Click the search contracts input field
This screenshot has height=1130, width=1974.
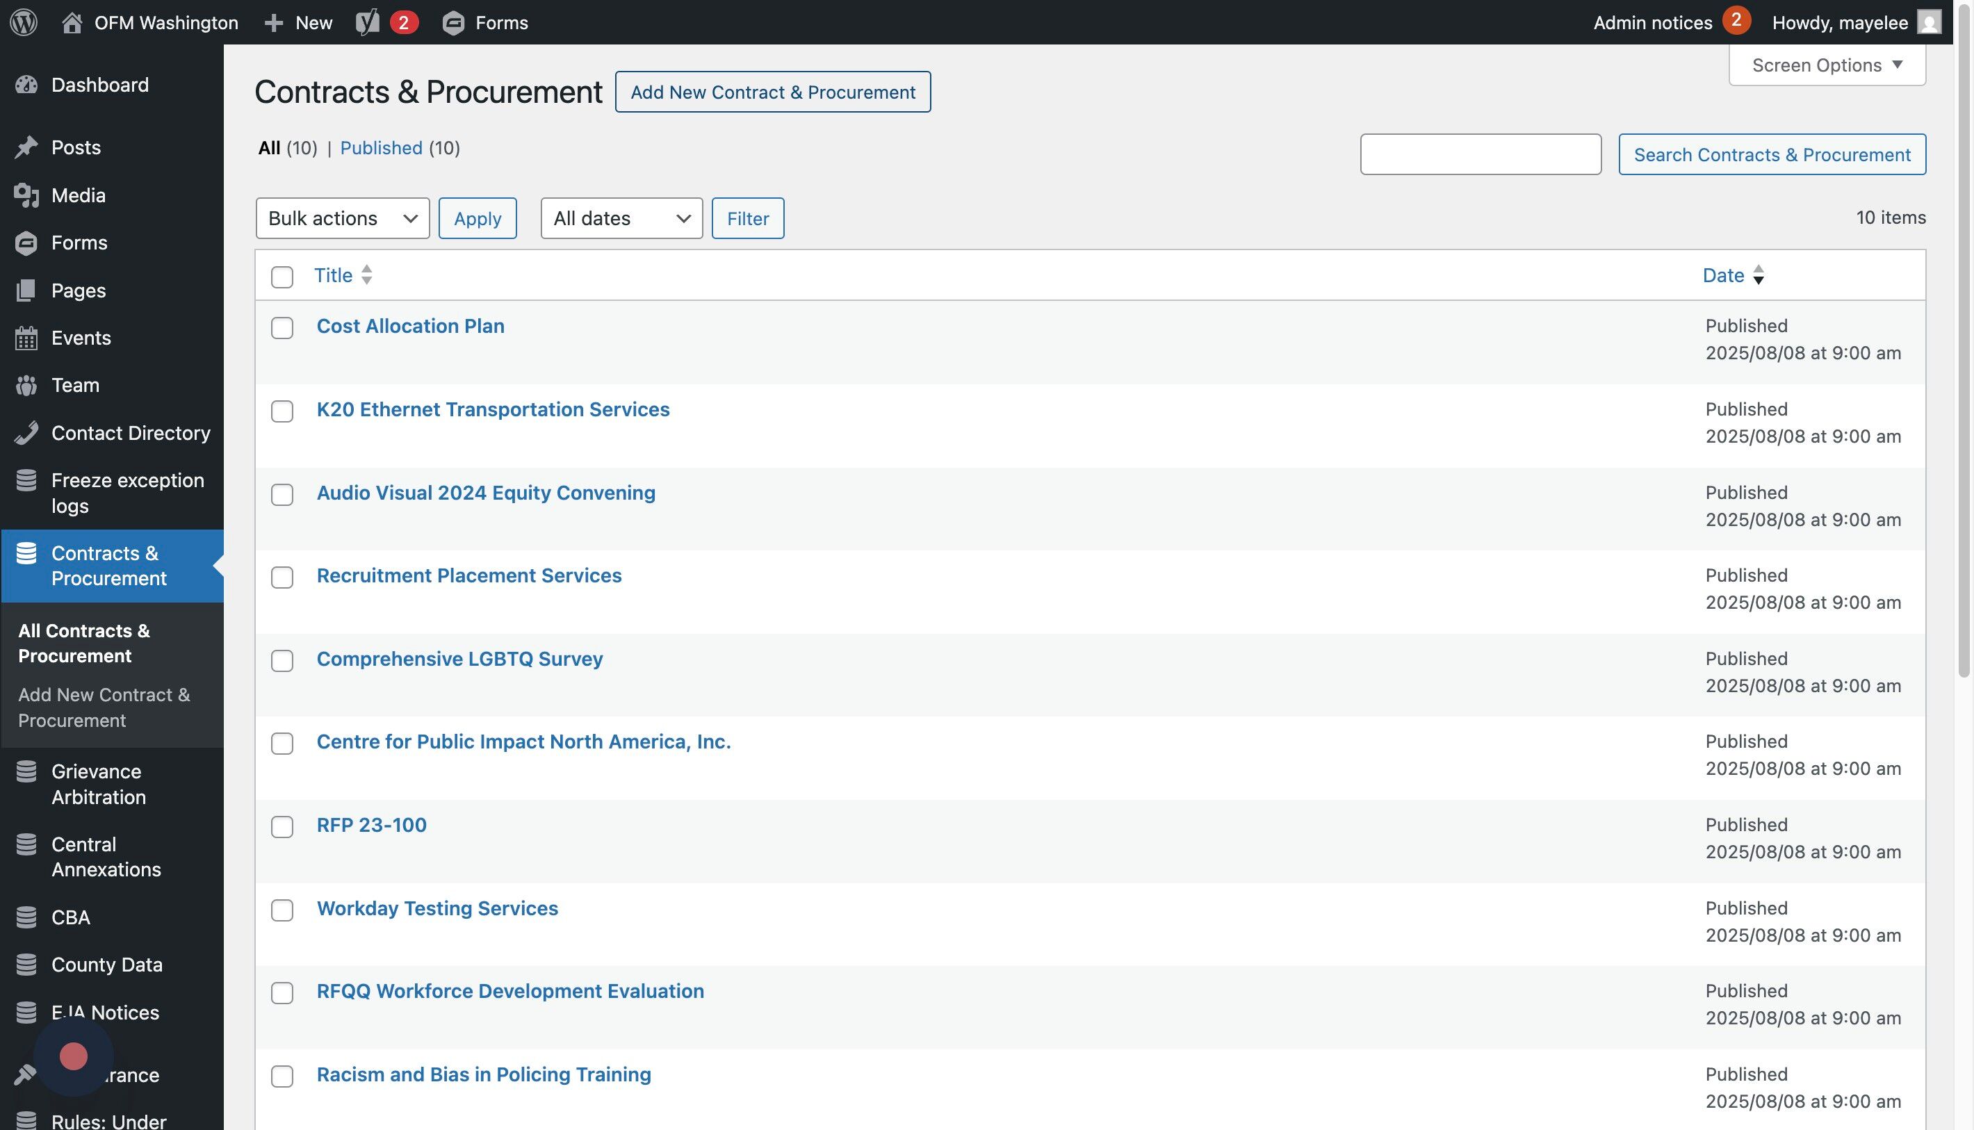pos(1480,154)
